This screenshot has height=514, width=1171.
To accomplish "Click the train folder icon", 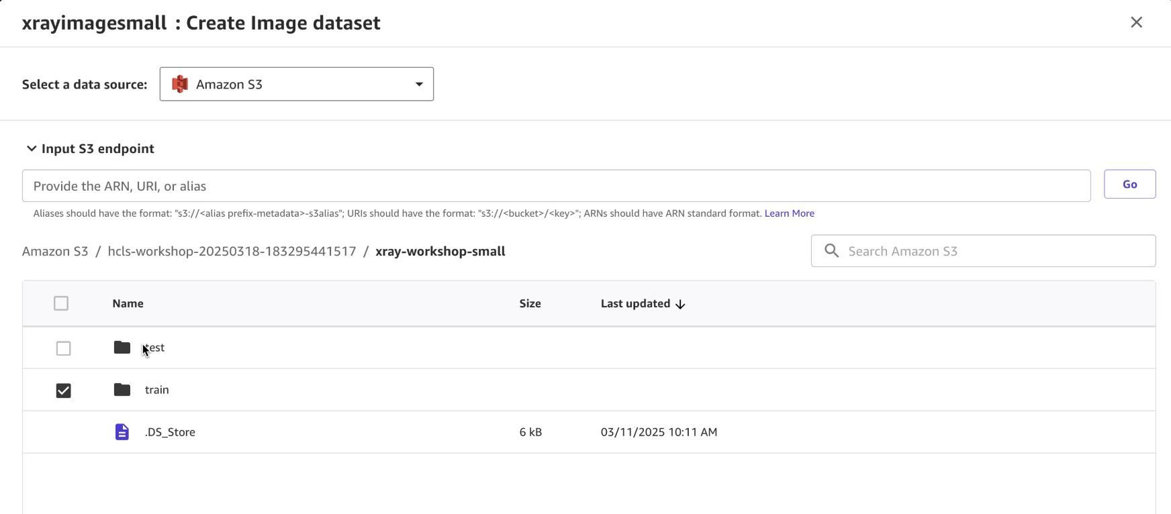I will tap(122, 390).
